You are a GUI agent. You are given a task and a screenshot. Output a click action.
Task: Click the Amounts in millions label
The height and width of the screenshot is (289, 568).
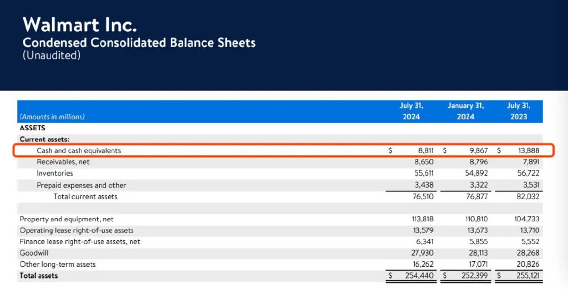tap(52, 117)
